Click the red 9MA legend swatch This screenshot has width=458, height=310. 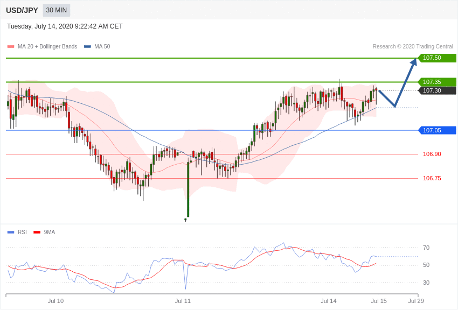[37, 232]
